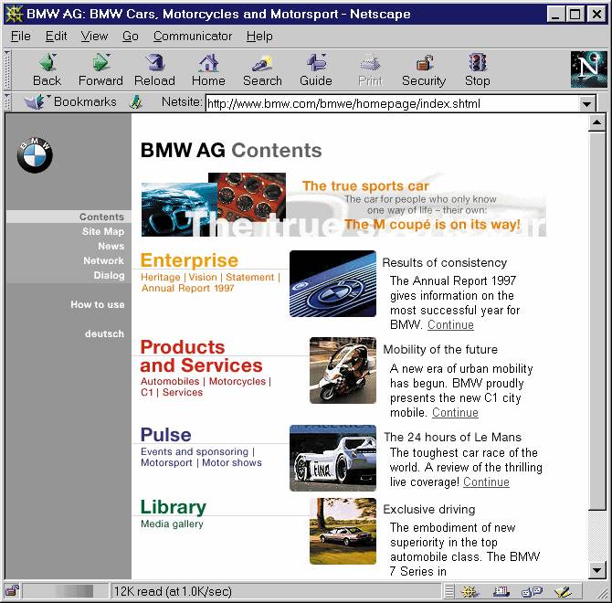Open Site Map in the sidebar
This screenshot has height=603, width=612.
pyautogui.click(x=103, y=231)
